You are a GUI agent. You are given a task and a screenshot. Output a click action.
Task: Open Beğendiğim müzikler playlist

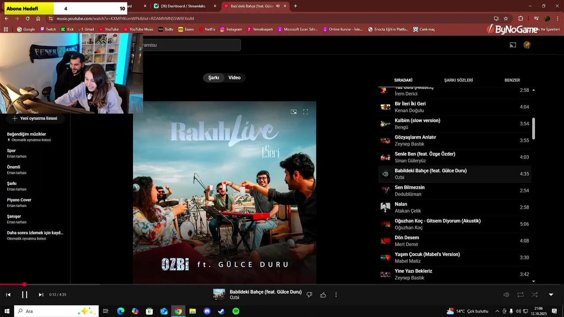pos(35,137)
